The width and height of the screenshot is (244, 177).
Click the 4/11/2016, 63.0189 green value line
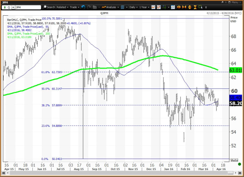[x=19, y=37]
